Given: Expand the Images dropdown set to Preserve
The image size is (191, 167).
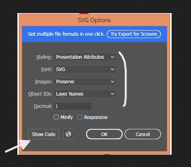Looking at the screenshot, I should [85, 81].
